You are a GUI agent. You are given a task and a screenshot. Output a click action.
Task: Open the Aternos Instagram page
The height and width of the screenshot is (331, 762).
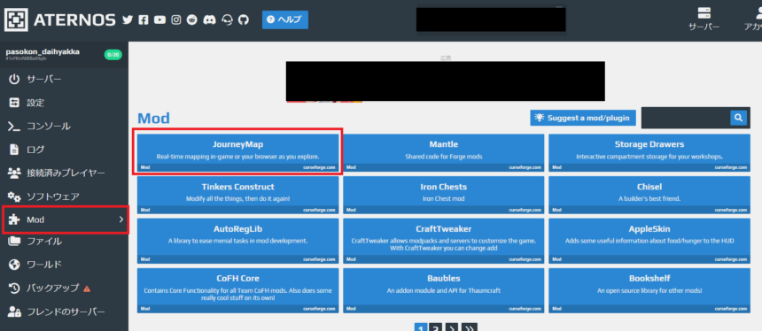click(x=176, y=19)
